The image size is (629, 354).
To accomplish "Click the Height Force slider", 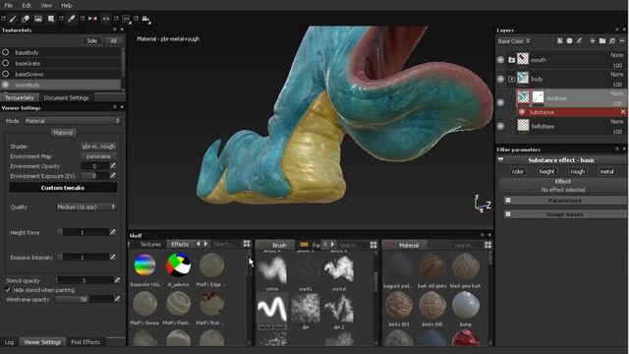I will click(x=83, y=232).
